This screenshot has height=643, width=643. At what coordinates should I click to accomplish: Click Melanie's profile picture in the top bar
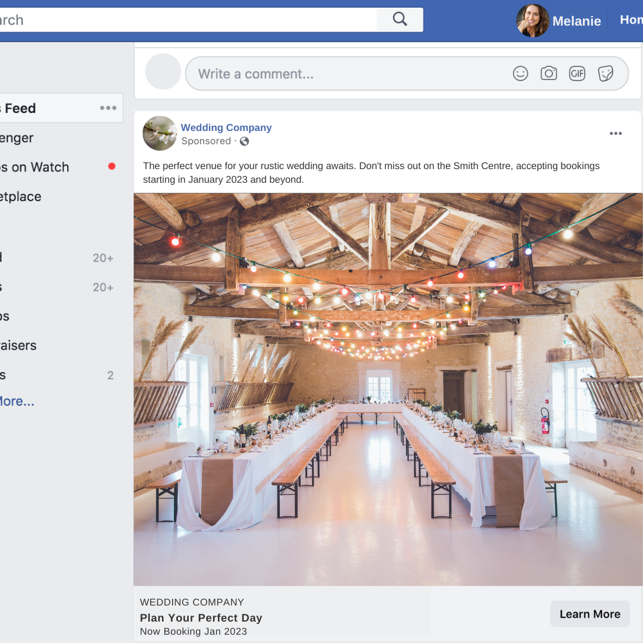tap(532, 20)
